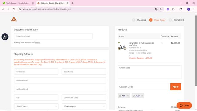
Task: Click the 'Subtotal:' label
Action: coord(122,107)
